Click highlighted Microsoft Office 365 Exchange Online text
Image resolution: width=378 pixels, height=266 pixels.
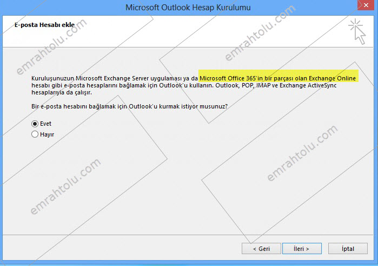tap(278, 78)
